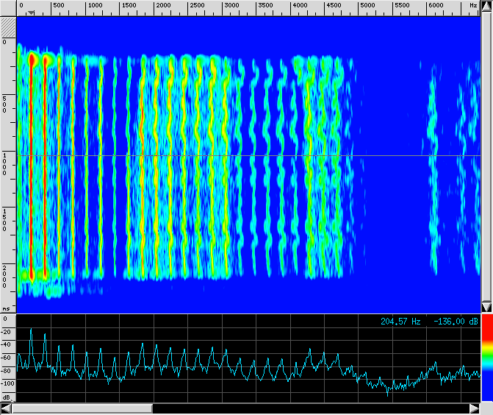Click the 204.57 Hz frequency readout
Viewport: 493px width, 415px height.
pyautogui.click(x=400, y=322)
